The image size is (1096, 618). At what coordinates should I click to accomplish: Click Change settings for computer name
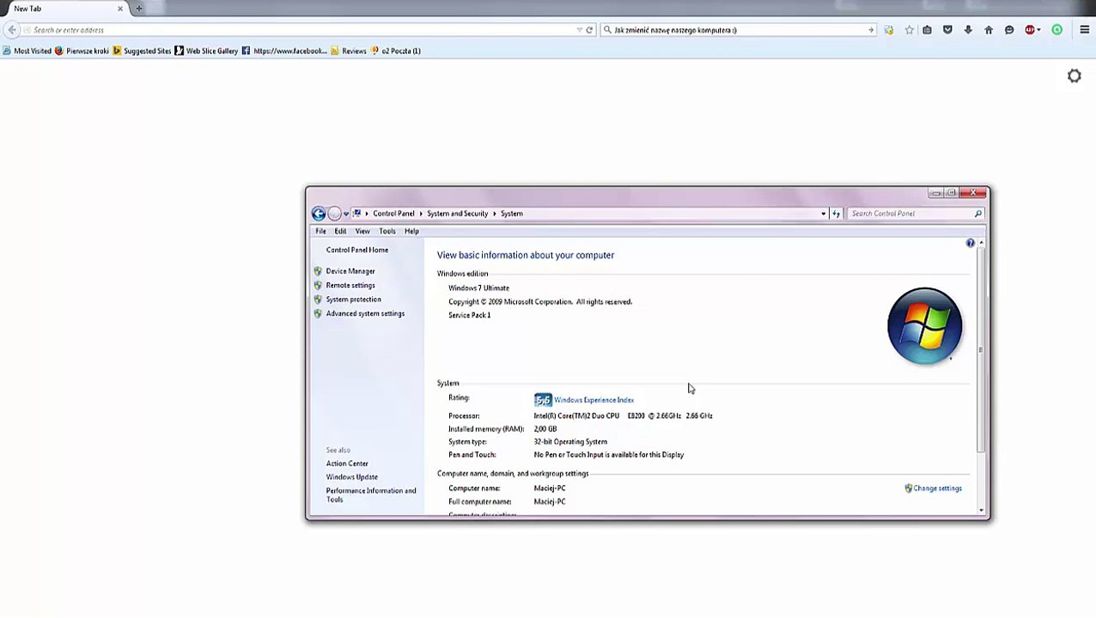938,488
